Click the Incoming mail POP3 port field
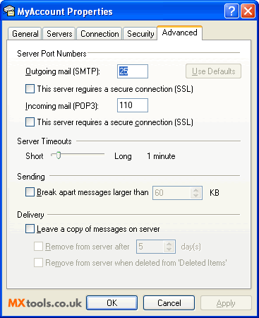 tap(133, 105)
